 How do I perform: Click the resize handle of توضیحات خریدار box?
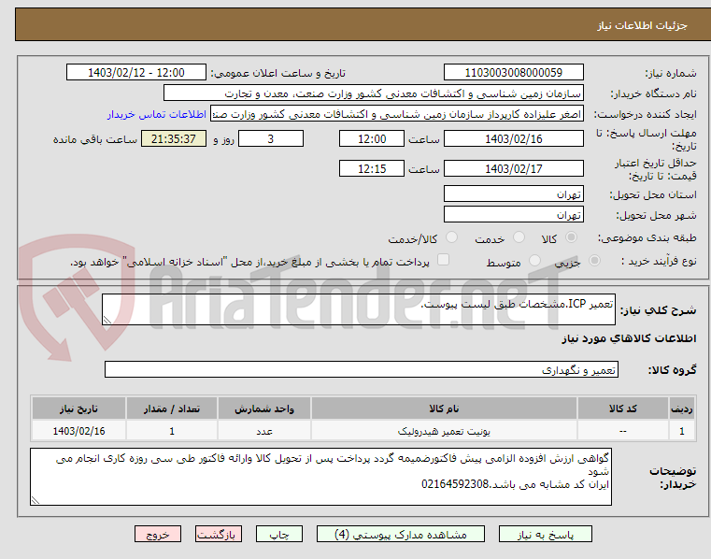click(35, 500)
